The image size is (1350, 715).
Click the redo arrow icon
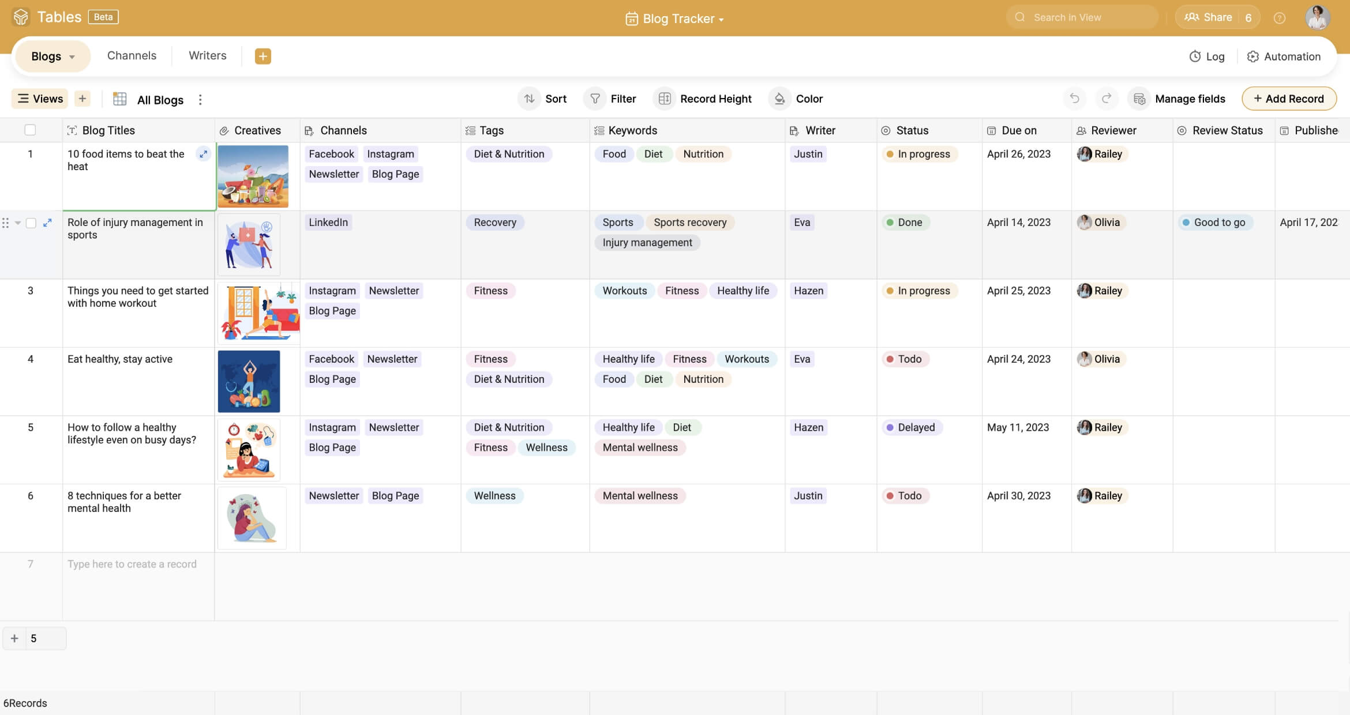click(1106, 99)
